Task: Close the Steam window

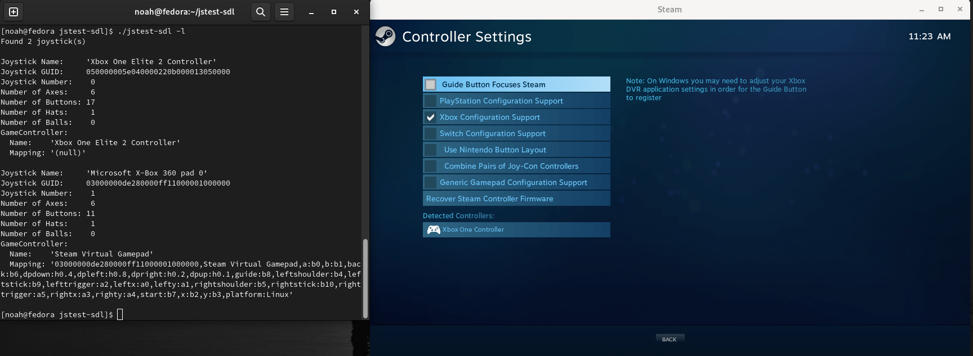Action: (x=960, y=10)
